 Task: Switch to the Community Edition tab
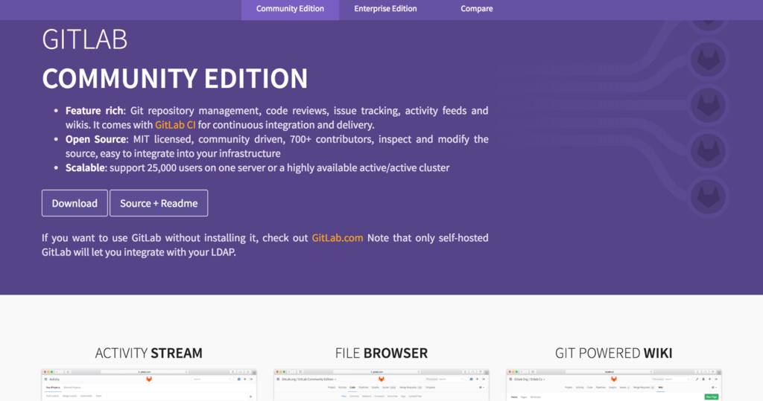point(290,9)
